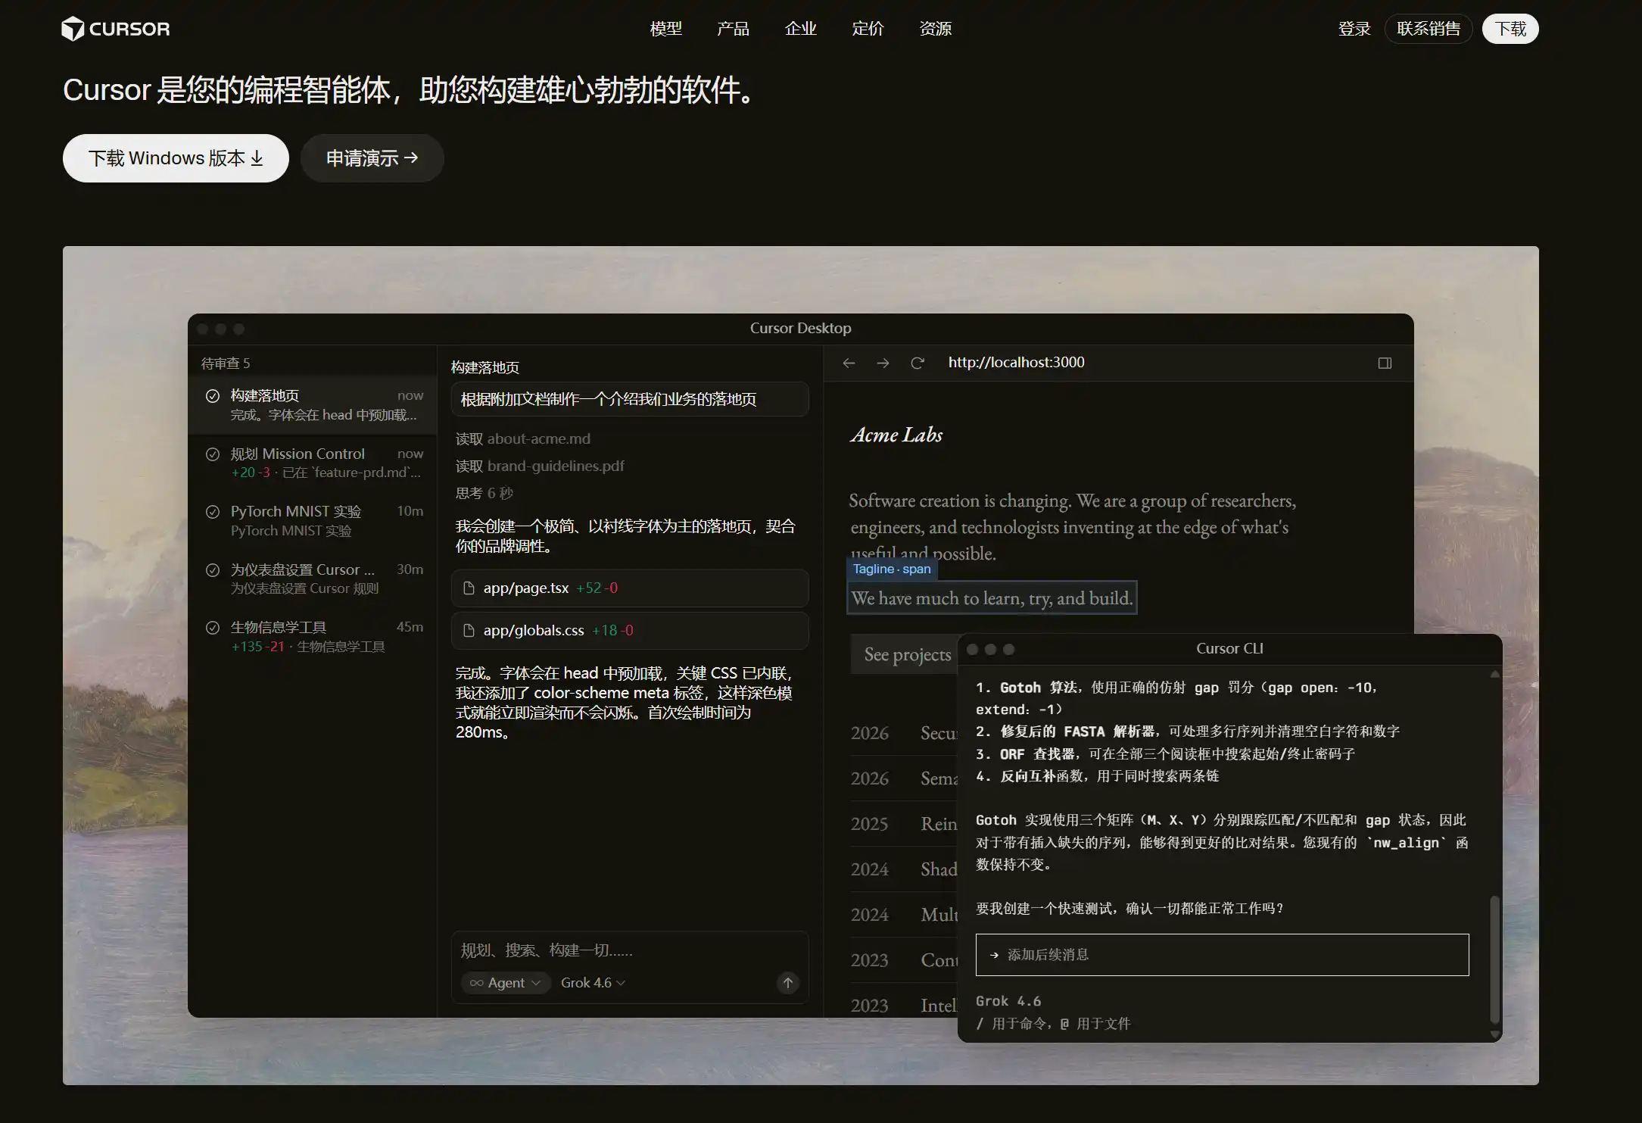The height and width of the screenshot is (1123, 1642).
Task: Select the 规划 Mission Control task row
Action: [x=313, y=463]
